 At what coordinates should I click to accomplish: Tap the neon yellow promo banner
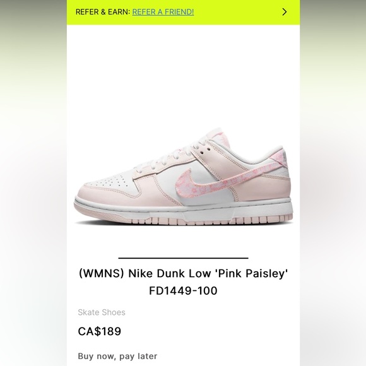coord(183,12)
